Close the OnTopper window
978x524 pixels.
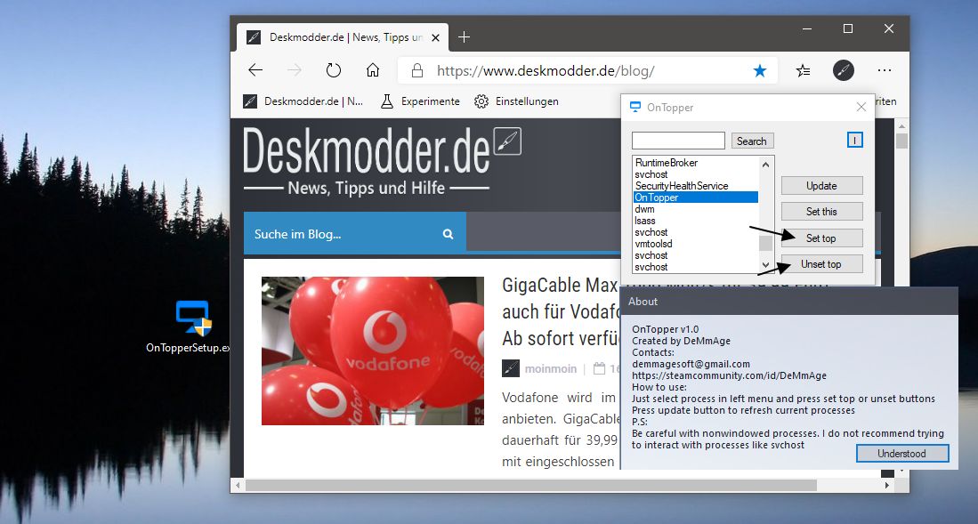pos(861,108)
